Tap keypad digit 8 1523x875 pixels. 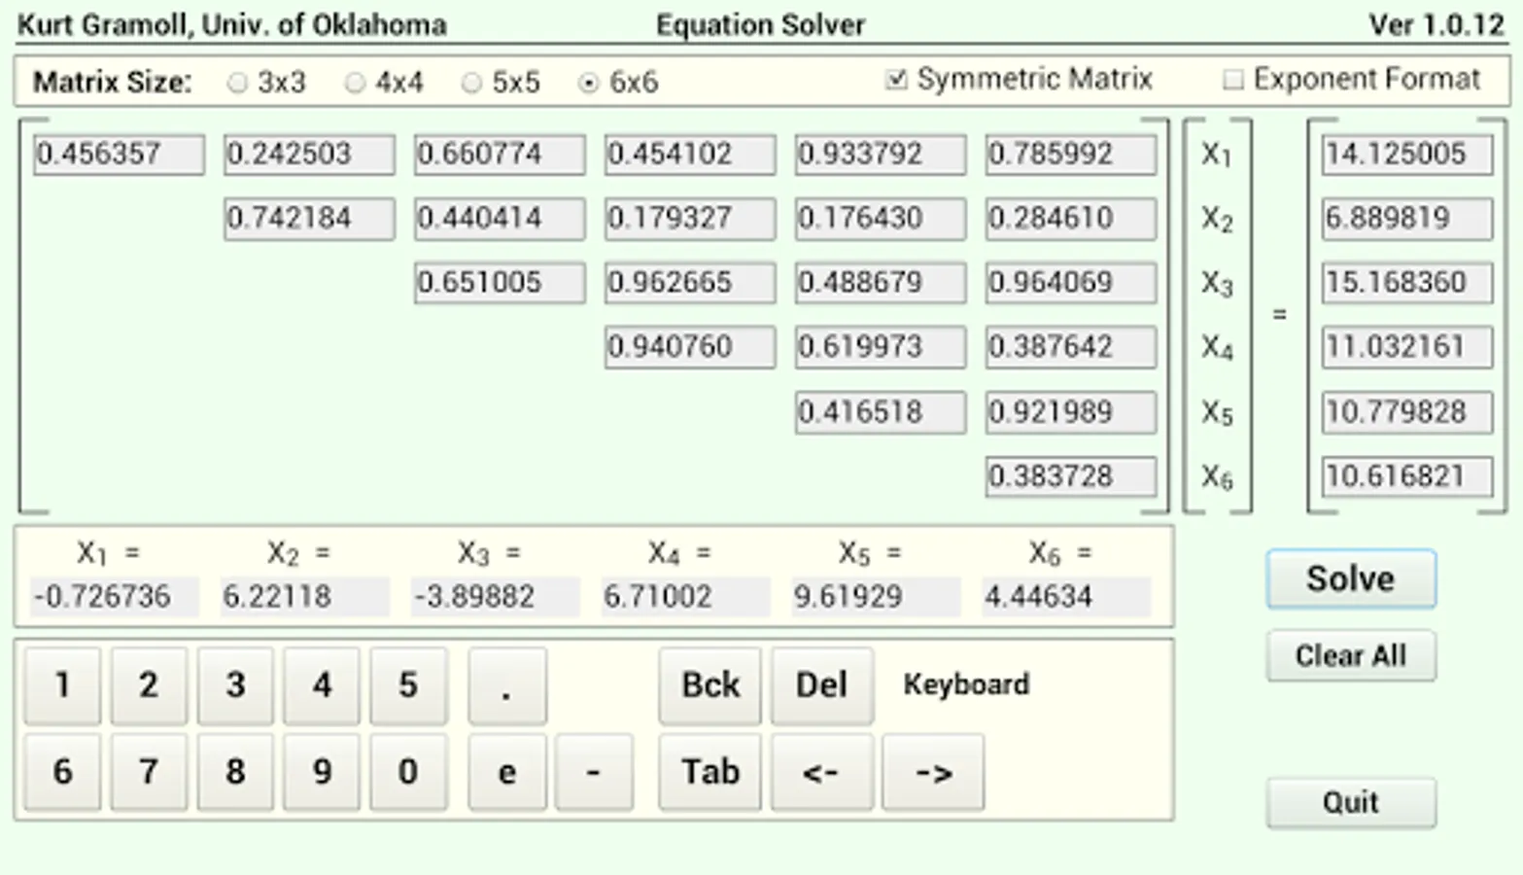[235, 773]
